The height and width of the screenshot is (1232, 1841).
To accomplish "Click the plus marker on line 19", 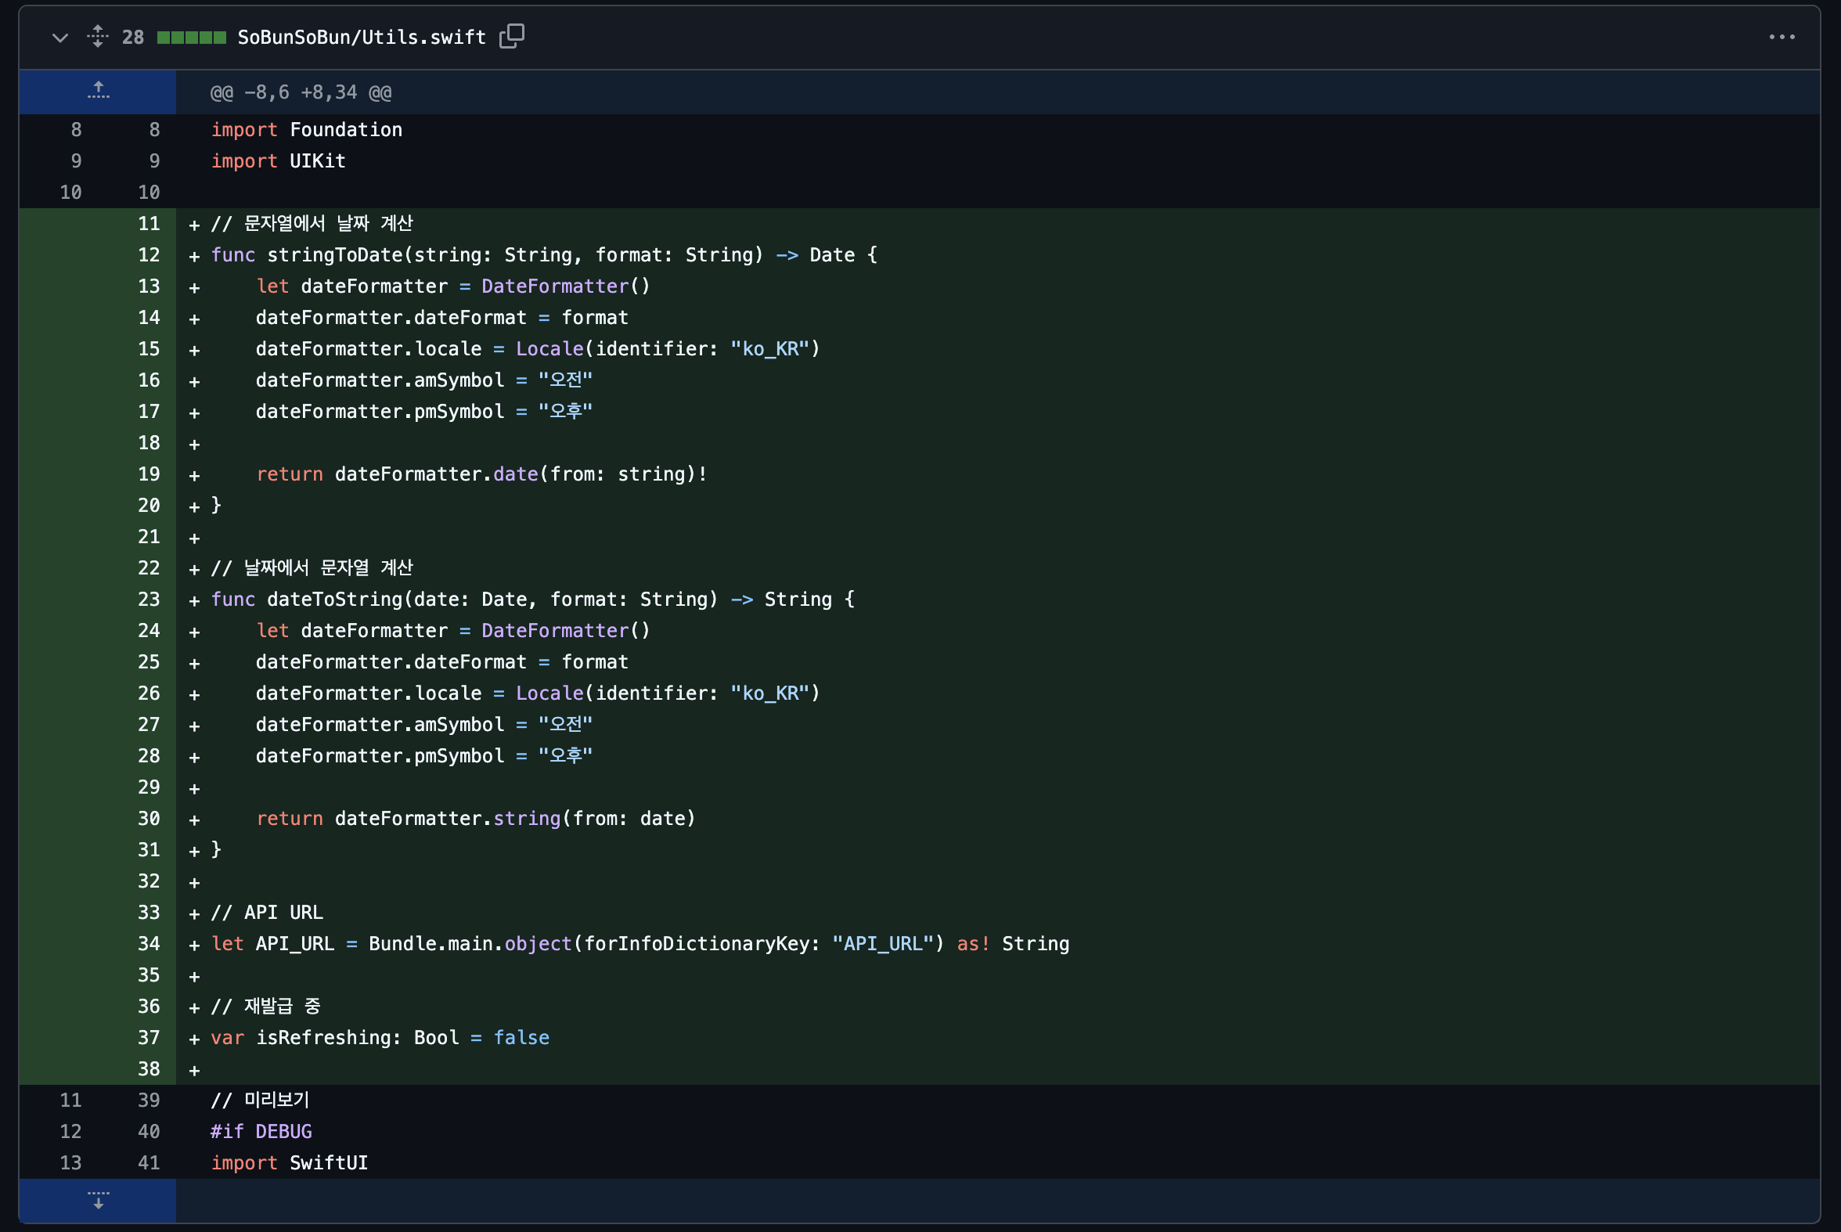I will click(194, 475).
